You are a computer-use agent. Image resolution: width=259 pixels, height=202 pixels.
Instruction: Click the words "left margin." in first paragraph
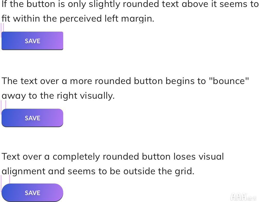[129, 18]
